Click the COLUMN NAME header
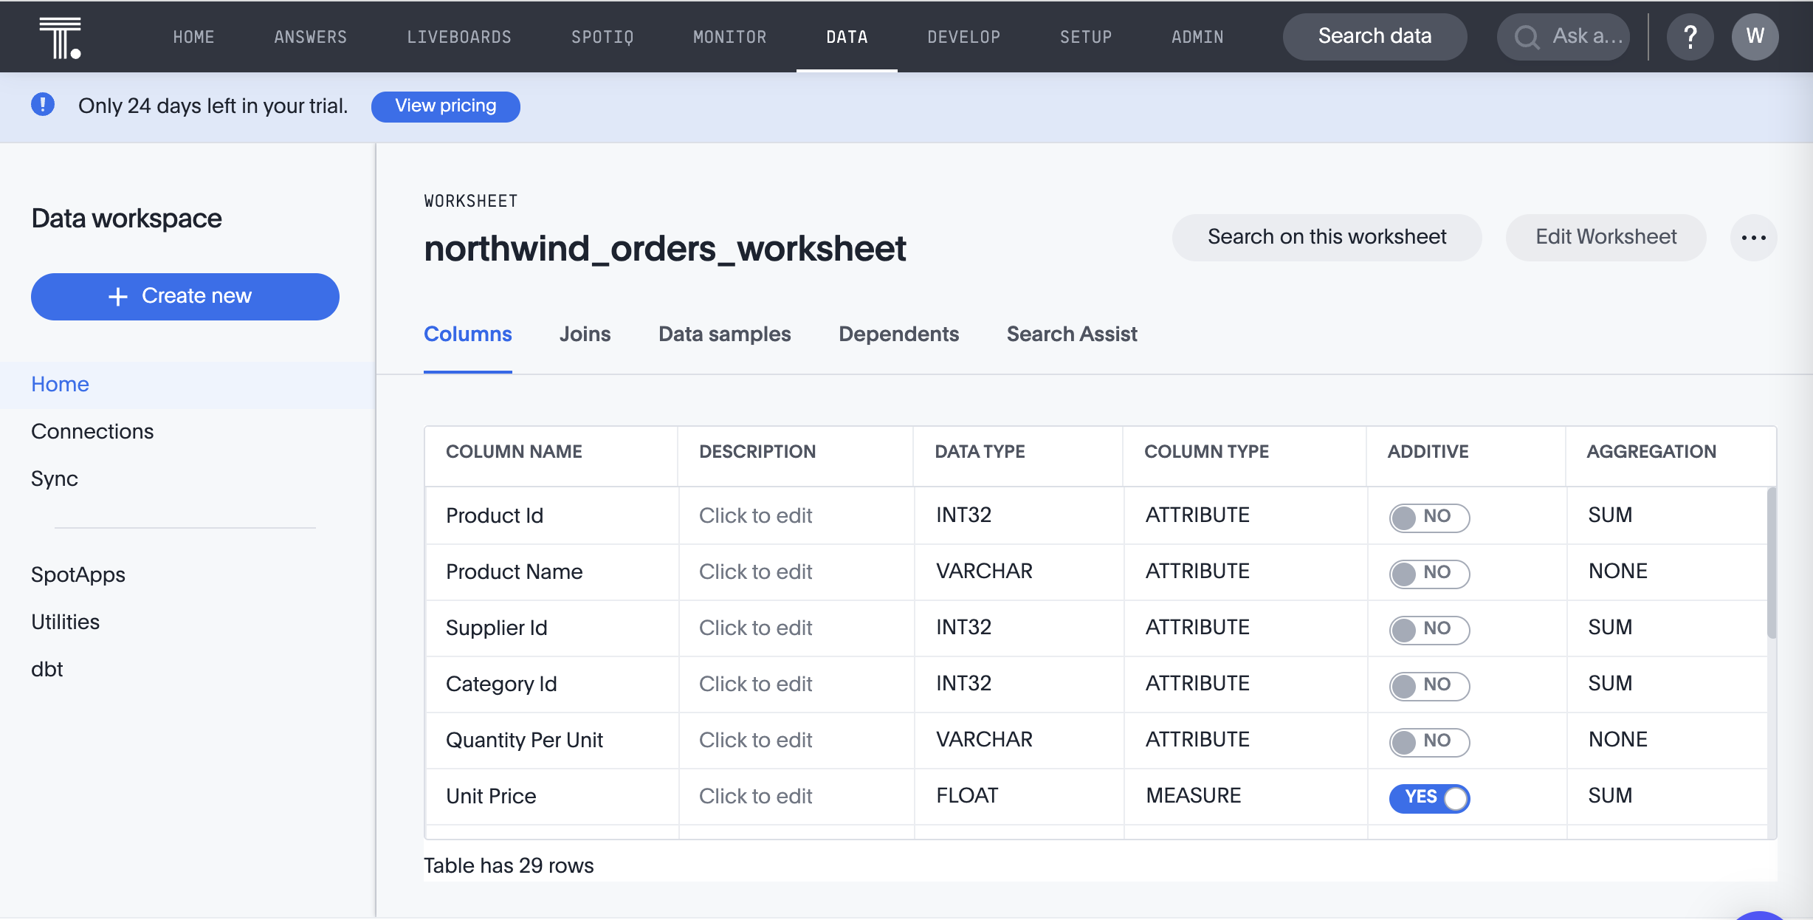The image size is (1813, 920). point(514,452)
